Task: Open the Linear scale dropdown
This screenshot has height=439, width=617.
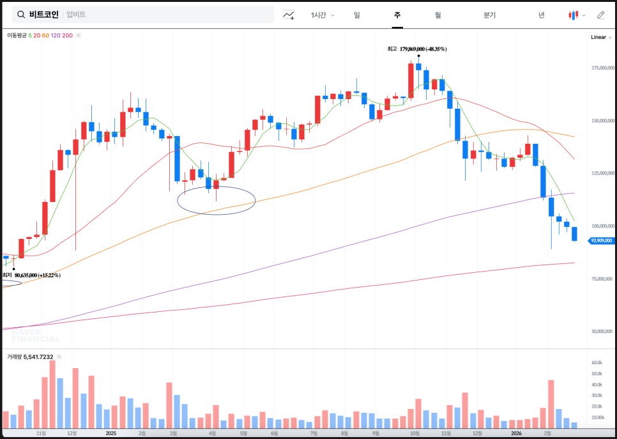Action: pos(601,37)
